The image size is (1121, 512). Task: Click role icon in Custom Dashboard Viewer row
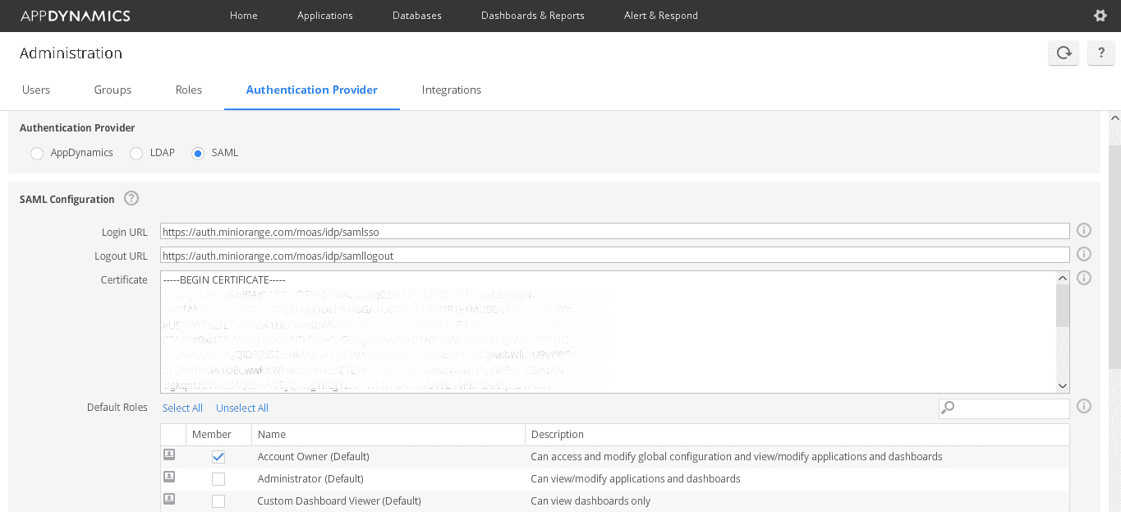[169, 499]
